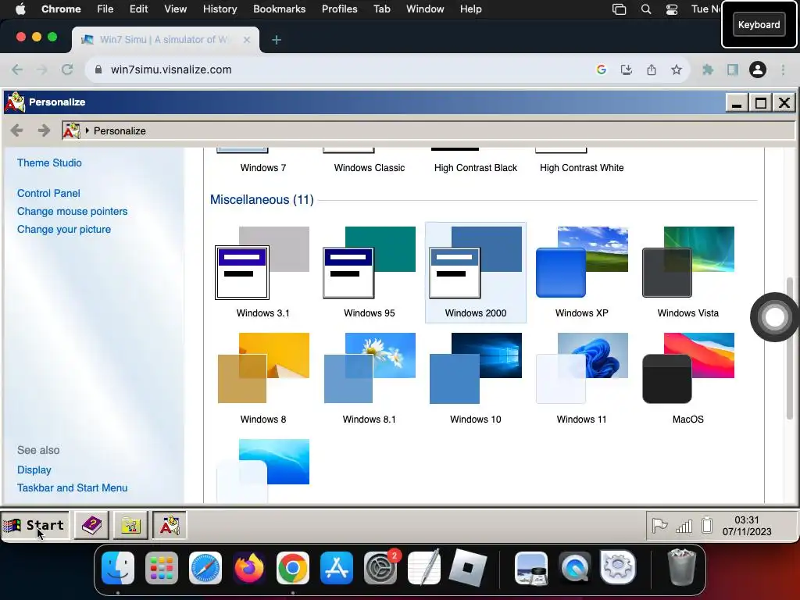Click the High Contrast White label
This screenshot has height=600, width=800.
click(581, 168)
